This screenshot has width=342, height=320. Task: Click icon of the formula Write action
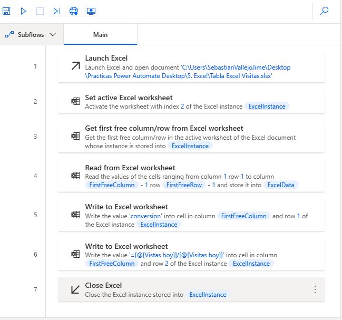[76, 254]
